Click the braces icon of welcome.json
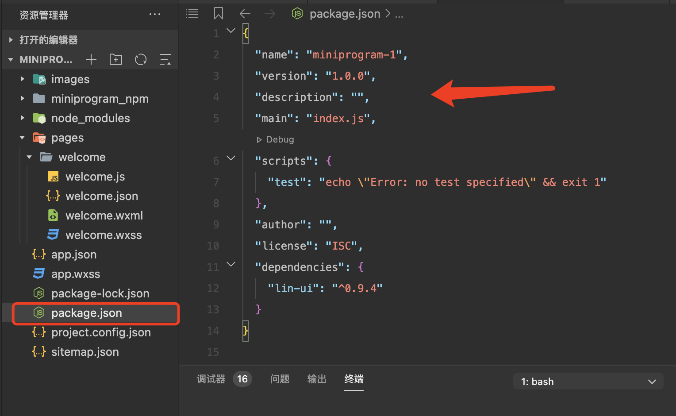Image resolution: width=676 pixels, height=416 pixels. click(x=53, y=196)
